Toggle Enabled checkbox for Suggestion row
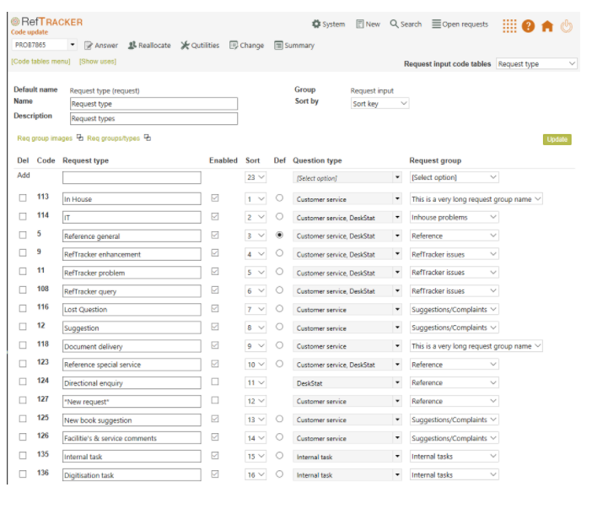The height and width of the screenshot is (509, 592). point(215,327)
